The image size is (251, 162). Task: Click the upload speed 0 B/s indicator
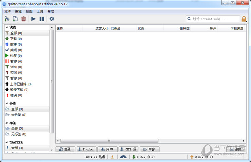[201, 157]
